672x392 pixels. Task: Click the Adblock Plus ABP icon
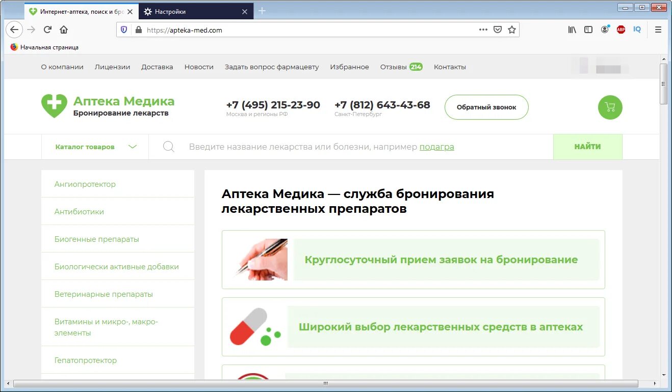[621, 30]
